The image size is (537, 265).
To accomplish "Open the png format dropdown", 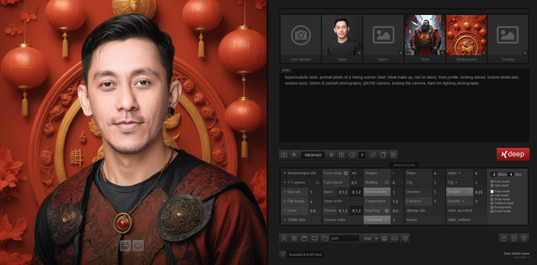I will [x=371, y=238].
